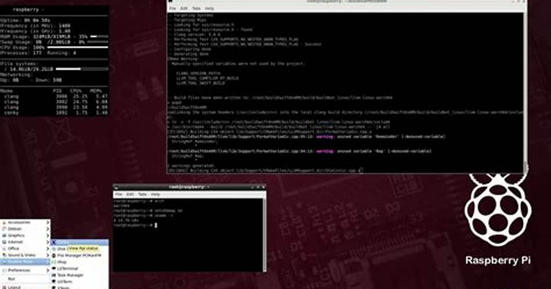Click the File Manager PCManFM icon
Screen dimensions: 551x289
point(54,255)
